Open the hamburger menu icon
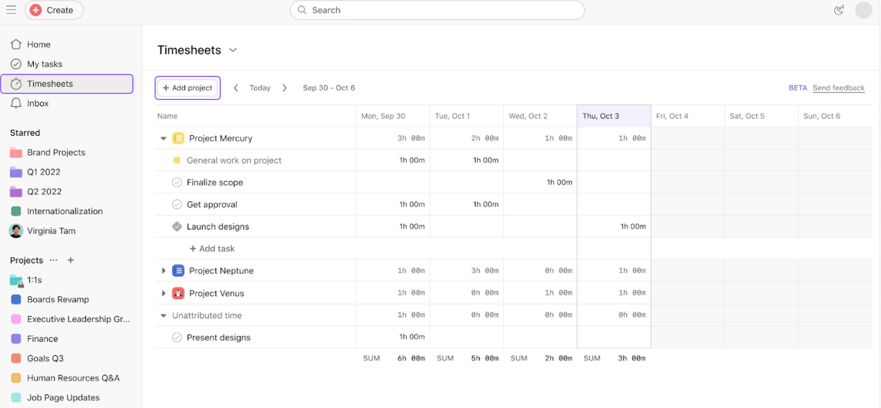This screenshot has height=408, width=881. [x=11, y=10]
